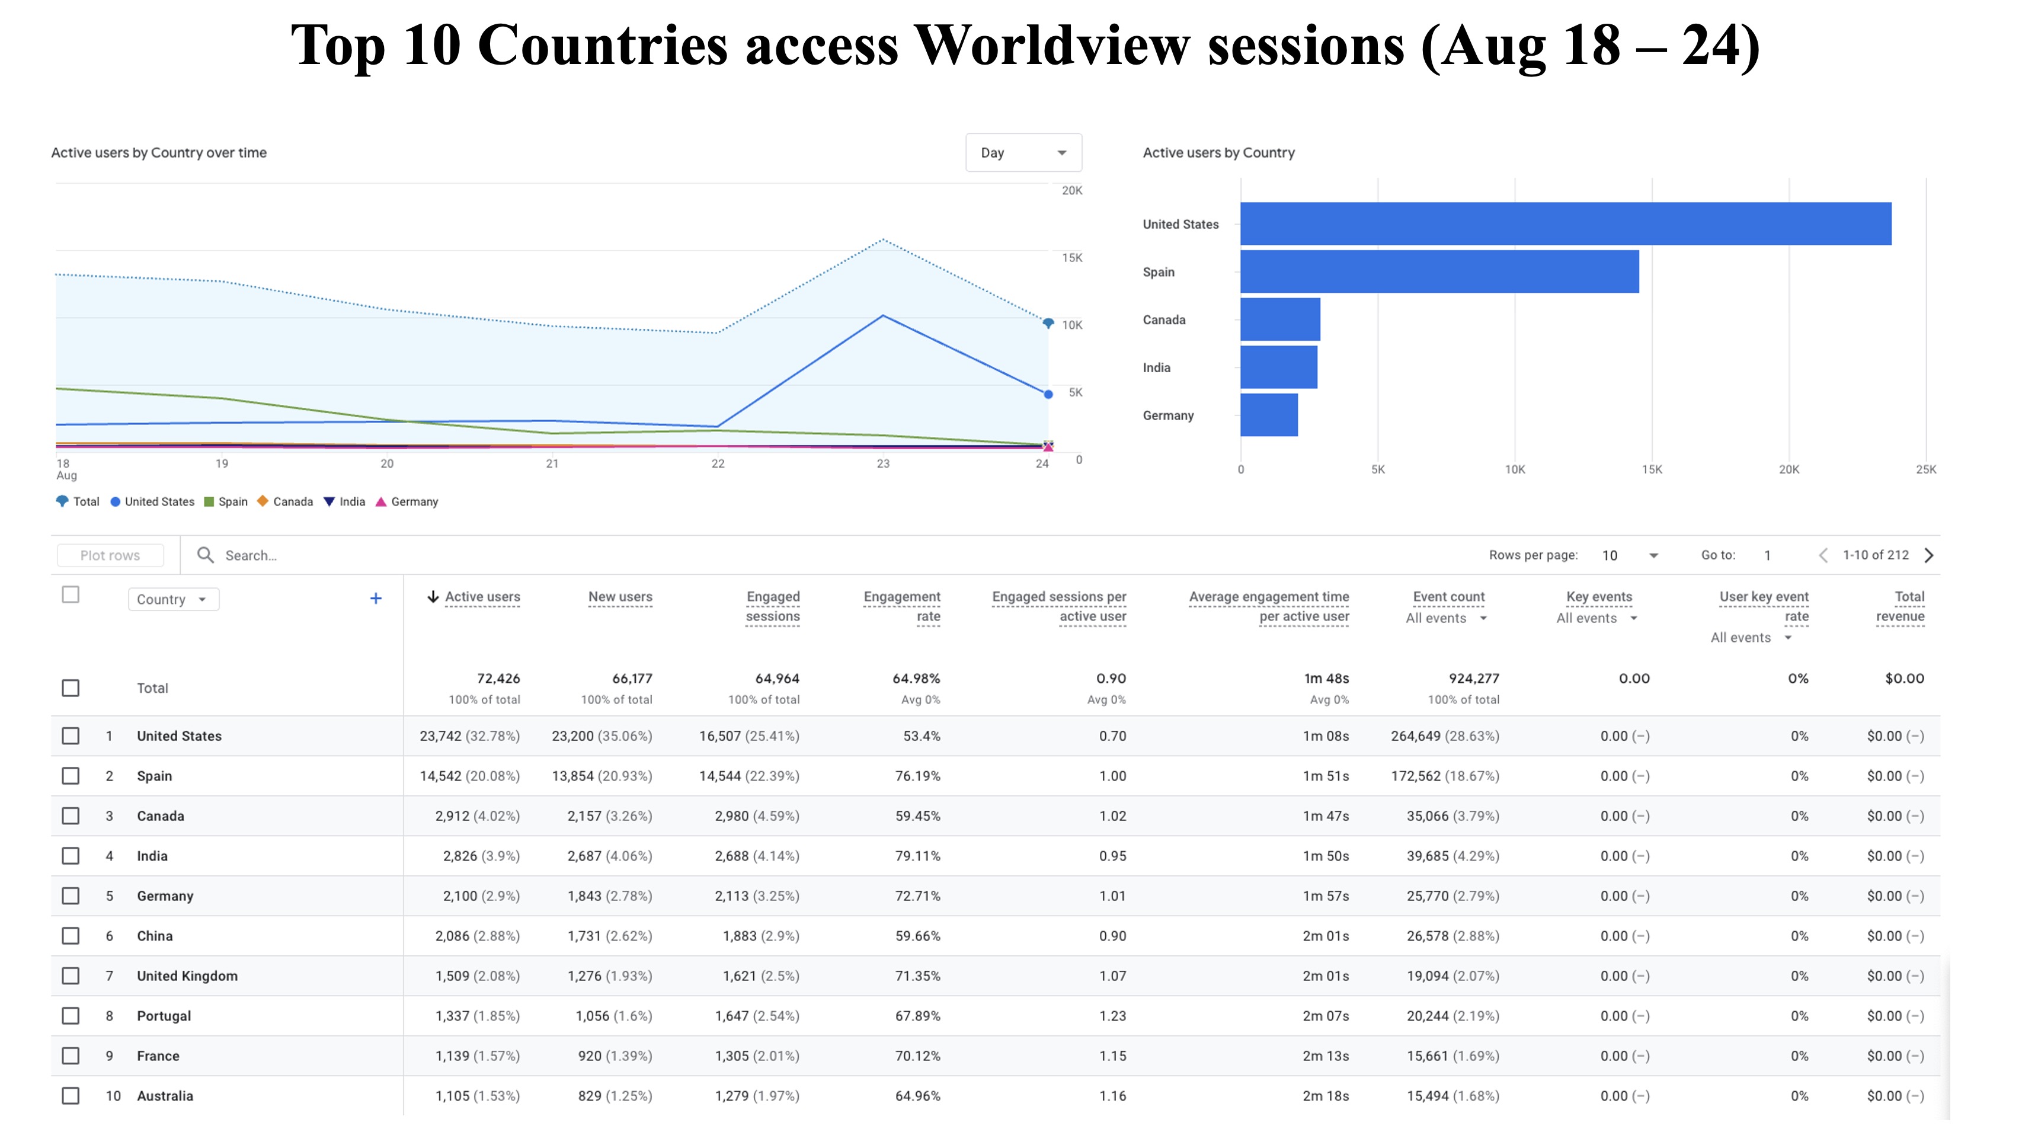This screenshot has height=1132, width=2022.
Task: Click the sort arrow on Active users
Action: point(433,597)
